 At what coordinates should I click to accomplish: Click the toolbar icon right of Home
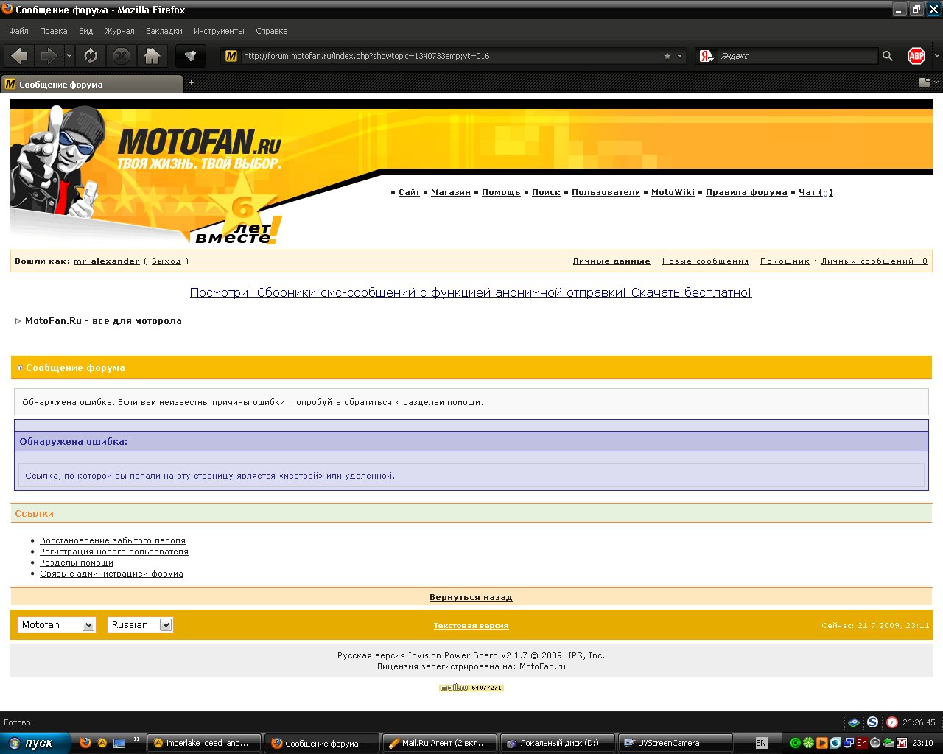point(190,56)
